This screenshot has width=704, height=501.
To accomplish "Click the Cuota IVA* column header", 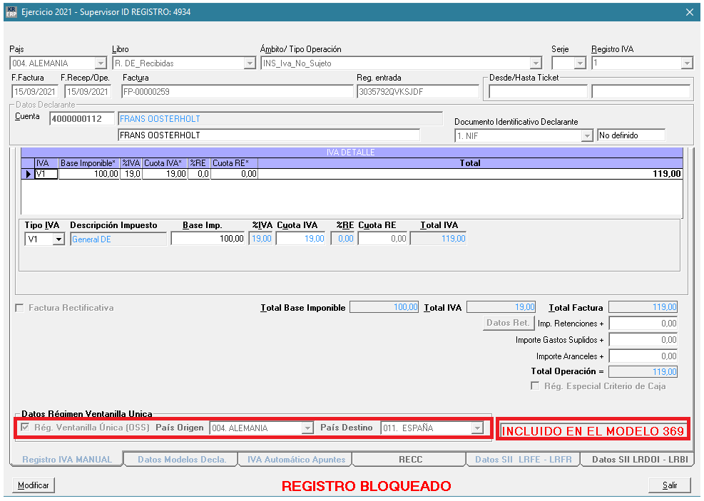I will coord(165,163).
